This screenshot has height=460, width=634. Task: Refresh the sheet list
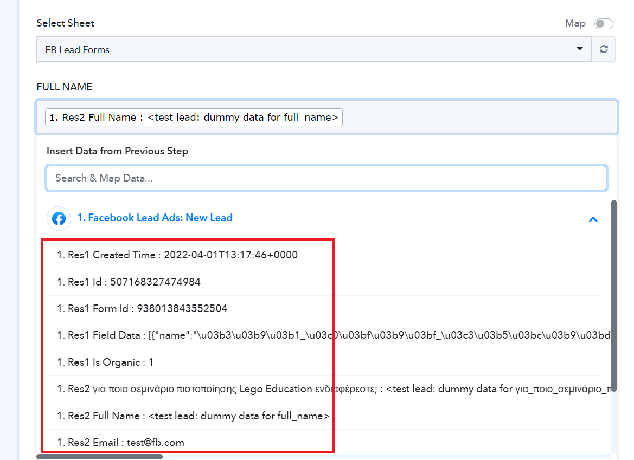[604, 49]
